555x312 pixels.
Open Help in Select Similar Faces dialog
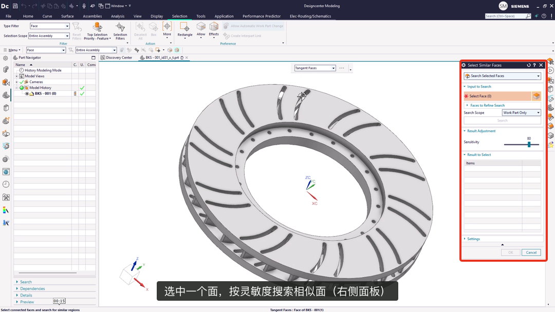click(534, 65)
